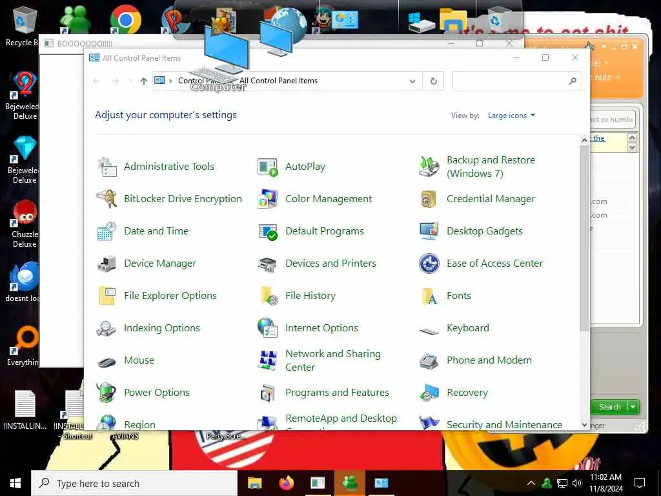Viewport: 661px width, 496px height.
Task: Click green Search button in background window
Action: (609, 407)
